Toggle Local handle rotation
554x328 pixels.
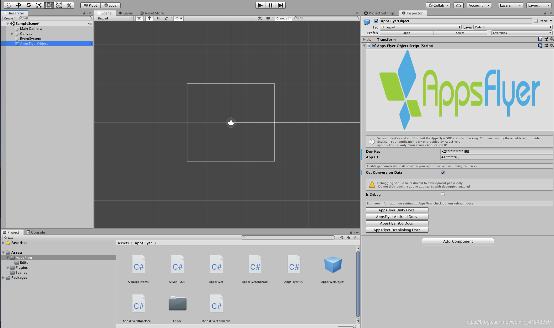(110, 5)
